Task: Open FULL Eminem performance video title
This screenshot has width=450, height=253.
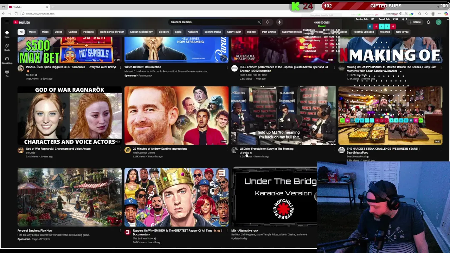Action: (x=284, y=69)
